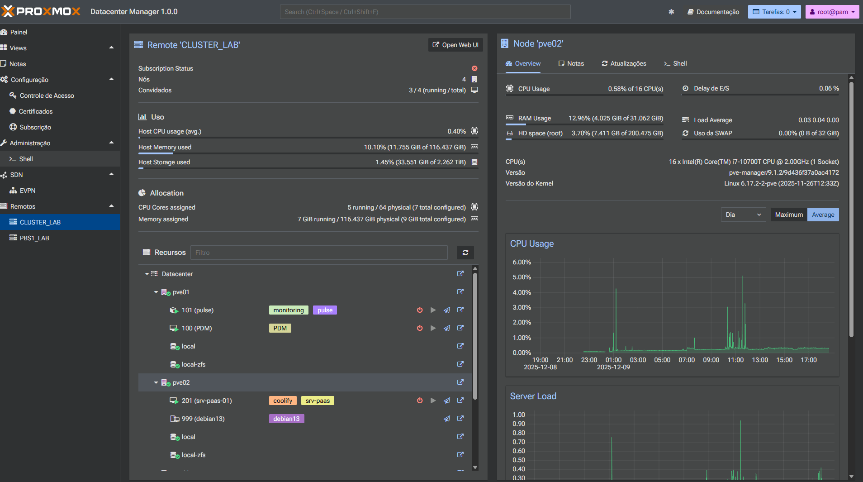Open the node Shell tab
Screen dimensions: 863x482
pyautogui.click(x=675, y=63)
